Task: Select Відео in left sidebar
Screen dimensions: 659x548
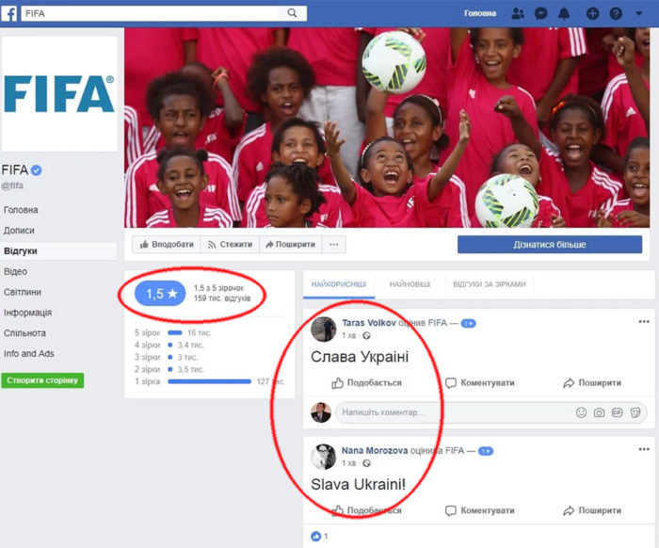Action: click(x=15, y=271)
